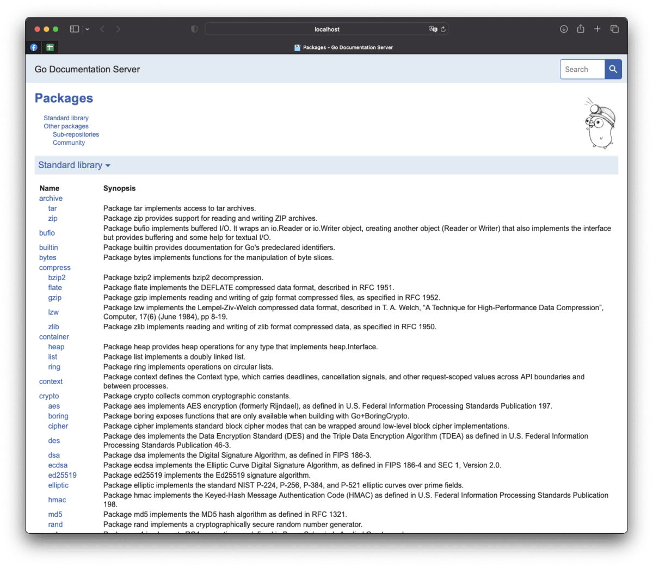Click the Search input field

click(582, 69)
